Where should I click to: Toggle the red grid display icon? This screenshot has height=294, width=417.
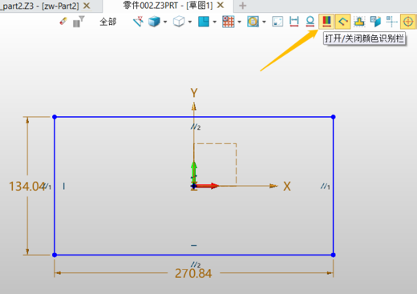point(229,22)
